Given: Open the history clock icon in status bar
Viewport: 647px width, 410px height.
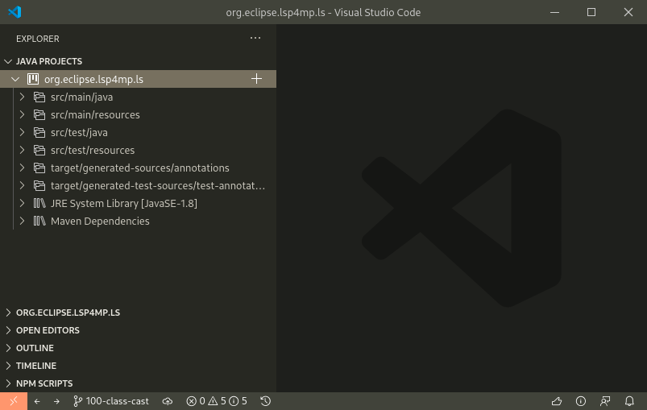Looking at the screenshot, I should (x=265, y=401).
